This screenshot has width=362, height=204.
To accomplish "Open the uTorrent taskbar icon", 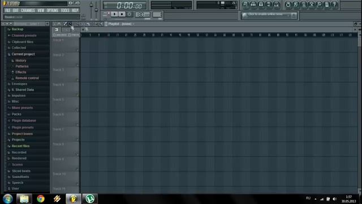I will click(x=90, y=199).
